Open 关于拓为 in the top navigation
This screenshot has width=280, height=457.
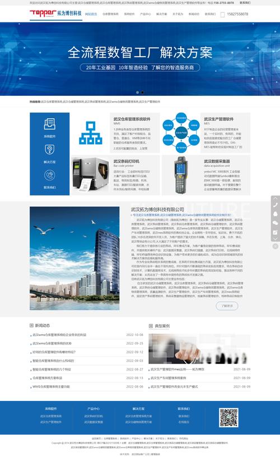[x=178, y=14]
